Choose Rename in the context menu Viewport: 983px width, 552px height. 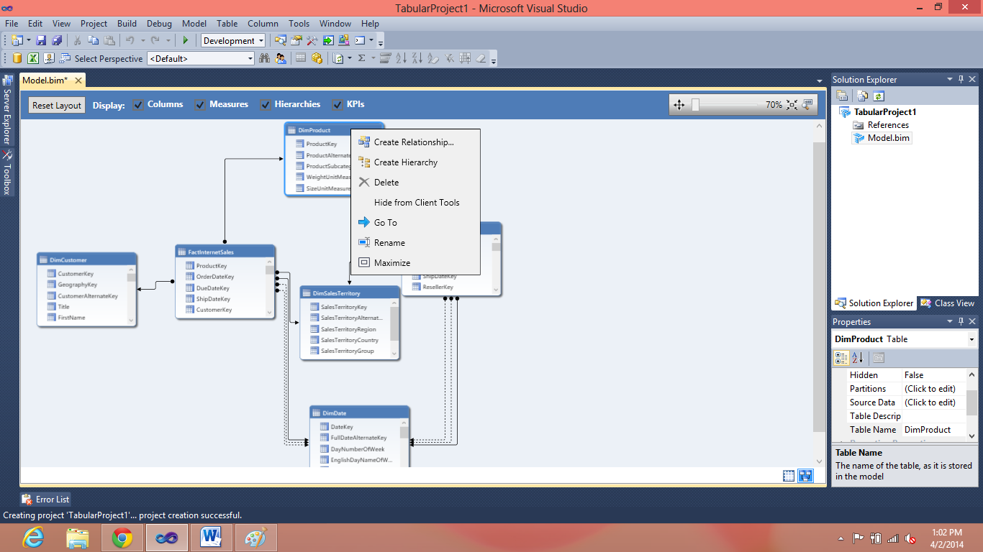point(415,243)
